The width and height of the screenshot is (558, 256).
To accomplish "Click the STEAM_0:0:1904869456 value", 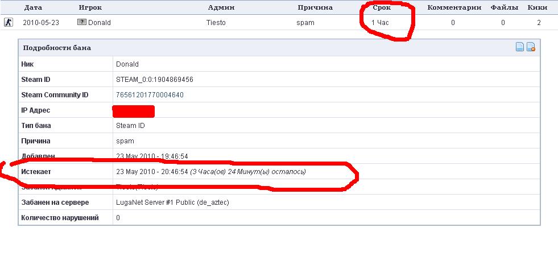I will tap(155, 80).
